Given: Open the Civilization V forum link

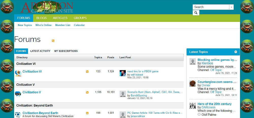Looking at the screenshot, I should 32,92.
